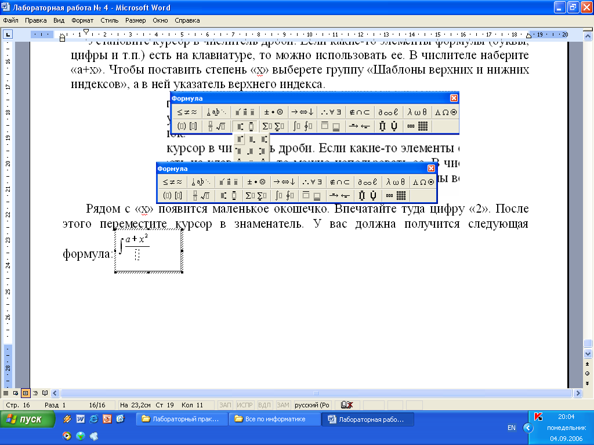594x445 pixels.
Task: Switch to Outline view button
Action: [x=35, y=393]
